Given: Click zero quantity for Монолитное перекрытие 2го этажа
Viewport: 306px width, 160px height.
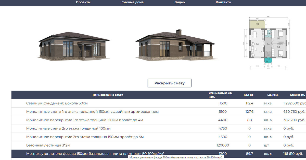Looking at the screenshot, I should coord(249,137).
